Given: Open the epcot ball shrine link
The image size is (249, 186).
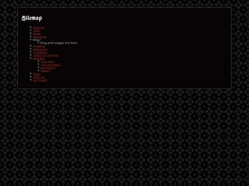Looking at the screenshot, I should pyautogui.click(x=47, y=68).
